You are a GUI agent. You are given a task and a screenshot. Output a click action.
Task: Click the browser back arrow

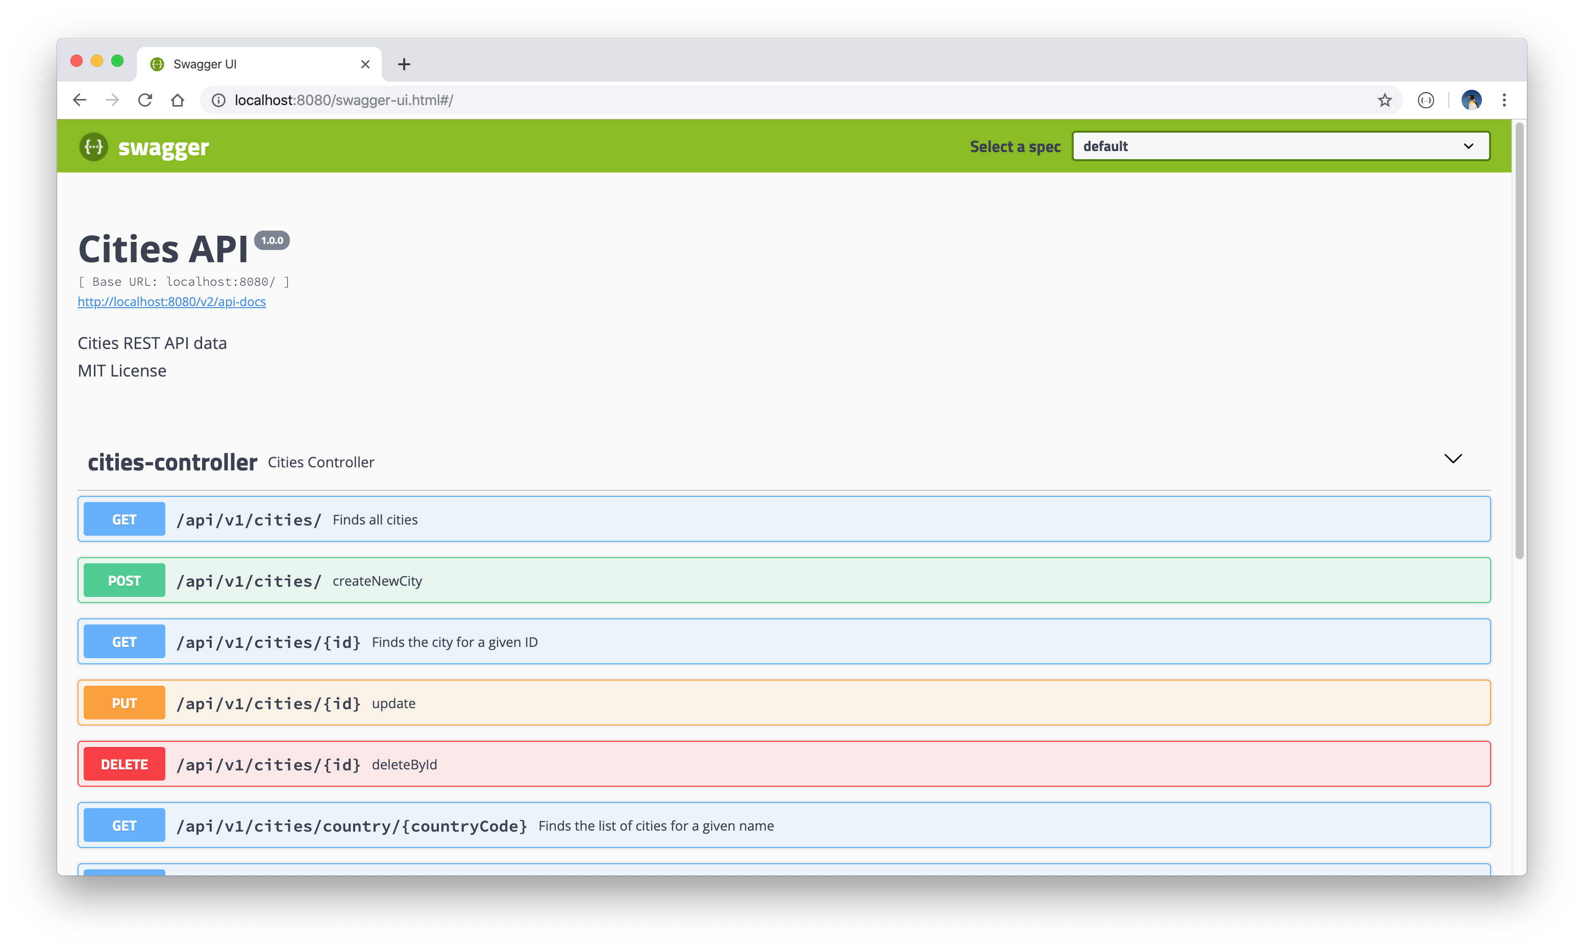coord(80,100)
